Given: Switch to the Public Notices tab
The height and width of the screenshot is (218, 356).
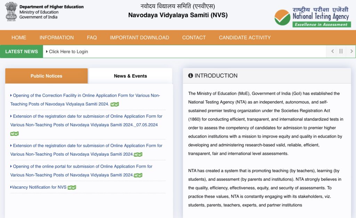Looking at the screenshot, I should click(x=46, y=76).
